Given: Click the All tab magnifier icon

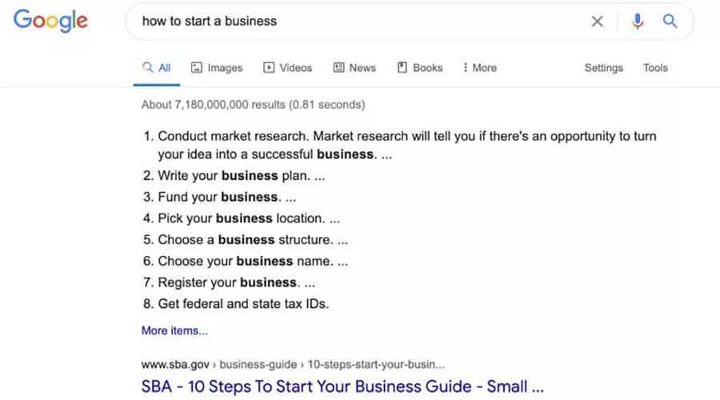Looking at the screenshot, I should (147, 68).
